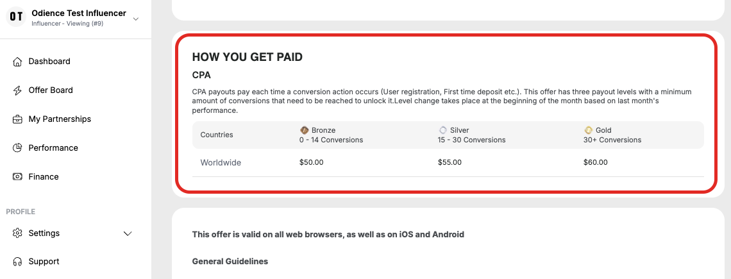Open the Offer Board section
This screenshot has width=731, height=279.
click(51, 90)
